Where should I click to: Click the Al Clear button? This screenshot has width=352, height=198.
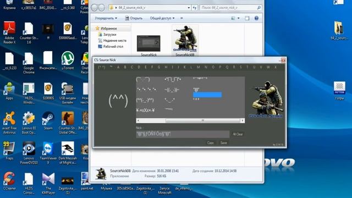click(x=238, y=134)
